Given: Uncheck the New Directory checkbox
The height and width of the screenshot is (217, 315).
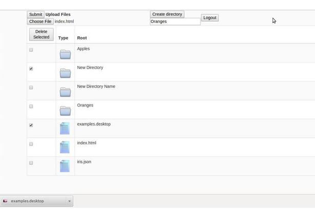Looking at the screenshot, I should pos(31,69).
